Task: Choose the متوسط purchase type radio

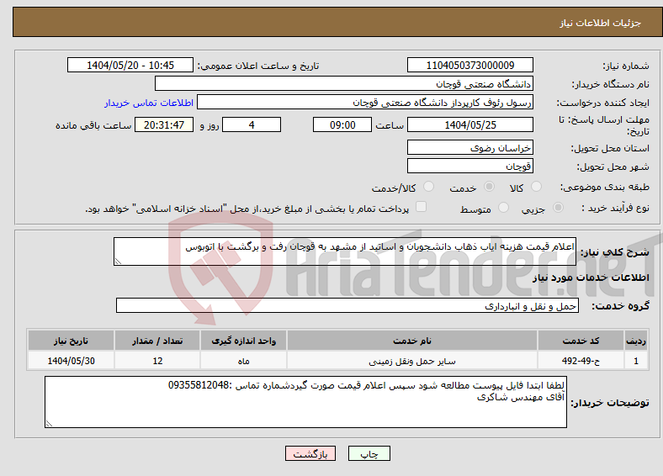Action: [504, 208]
